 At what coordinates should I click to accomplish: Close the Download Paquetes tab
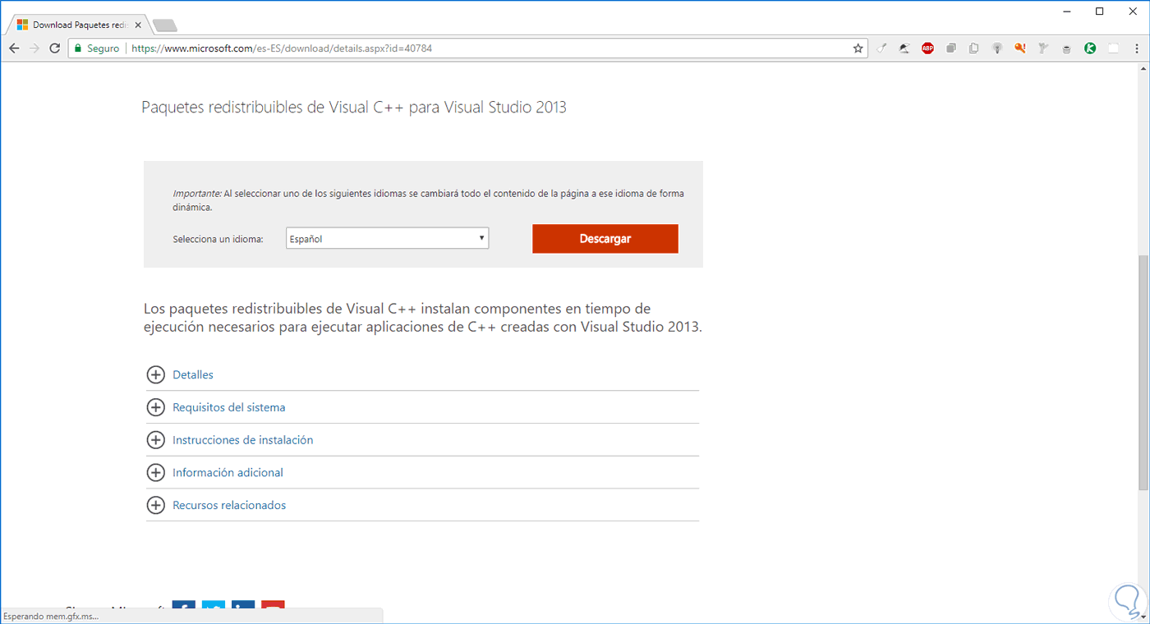tap(138, 25)
